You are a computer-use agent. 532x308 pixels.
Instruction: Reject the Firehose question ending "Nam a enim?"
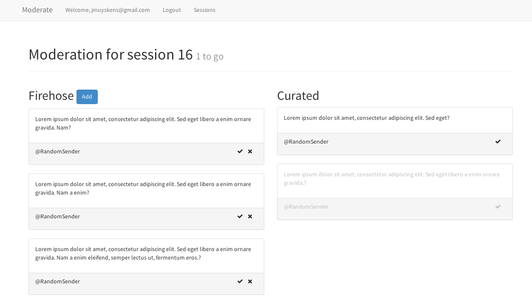point(250,217)
